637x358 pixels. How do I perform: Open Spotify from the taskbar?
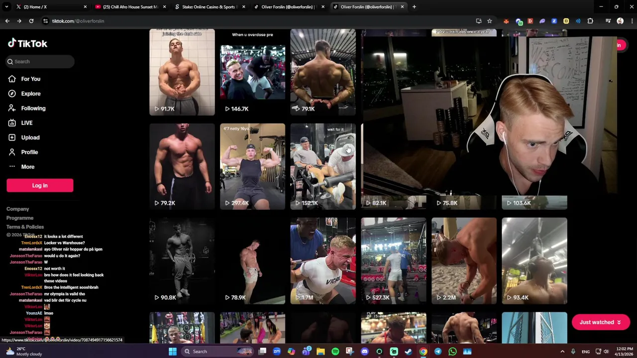tap(335, 352)
